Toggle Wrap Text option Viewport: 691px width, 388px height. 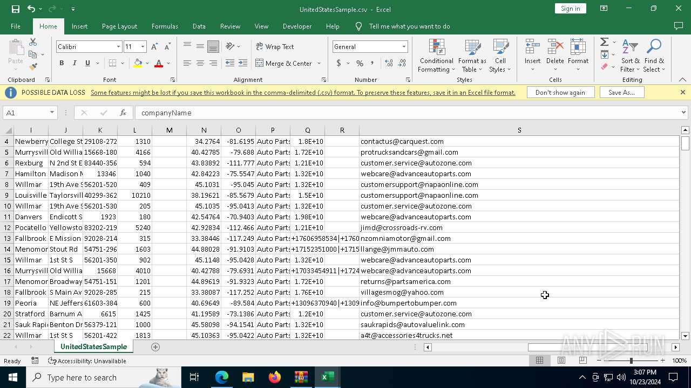click(x=275, y=46)
